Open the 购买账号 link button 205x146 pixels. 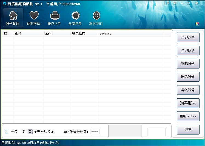[x=188, y=103]
